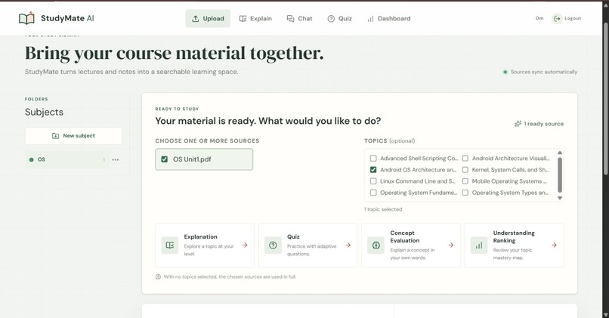Click the Understanding Ranking arrow
The image size is (609, 318).
pyautogui.click(x=554, y=245)
